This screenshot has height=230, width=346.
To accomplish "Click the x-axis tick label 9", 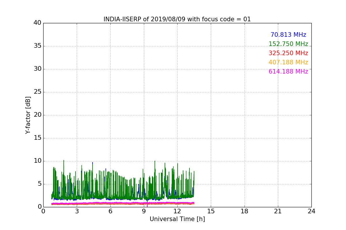I will click(144, 211).
